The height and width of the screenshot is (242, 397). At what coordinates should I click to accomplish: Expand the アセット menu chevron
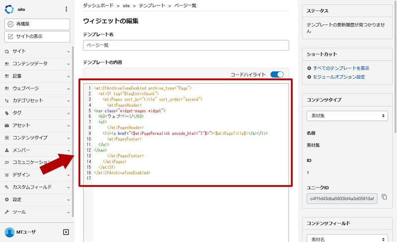click(x=68, y=126)
